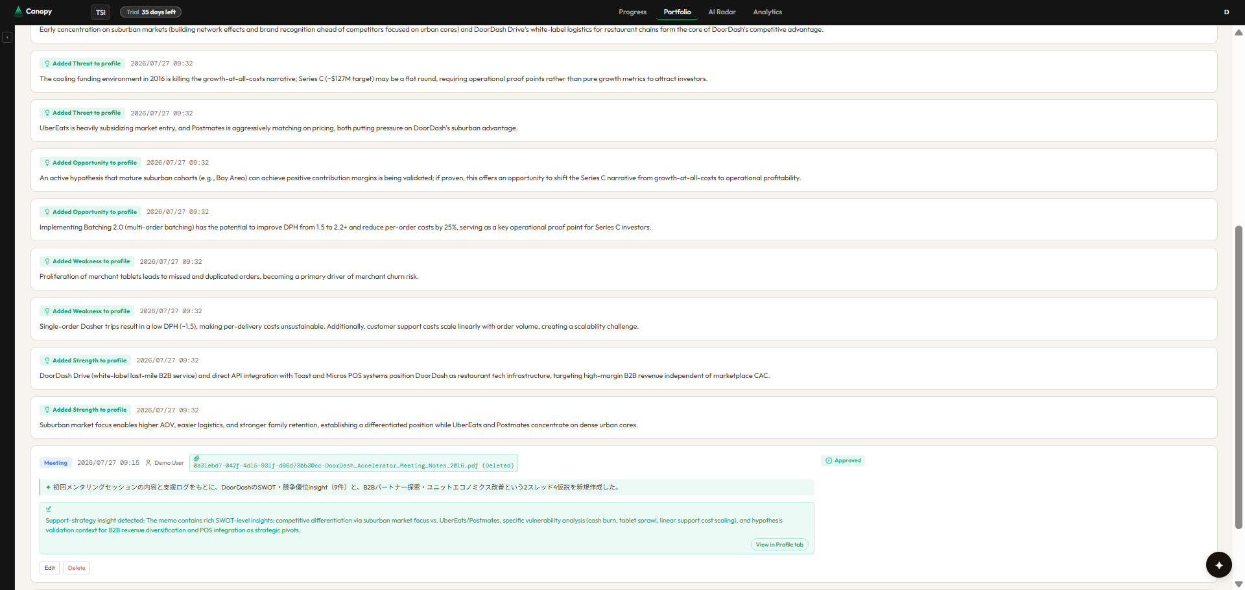Click the text about DoorDash Drive white-label service
Viewport: 1245px width, 590px height.
pyautogui.click(x=405, y=376)
